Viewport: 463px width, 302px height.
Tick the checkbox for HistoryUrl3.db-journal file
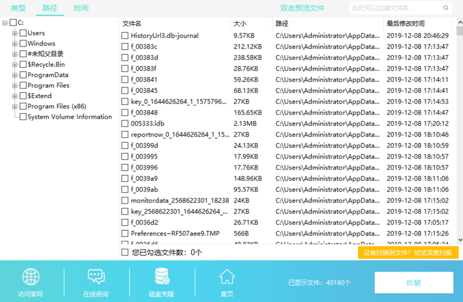point(125,36)
